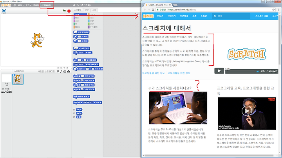Switch the Scratch stage to full screen mode

click(x=4, y=11)
